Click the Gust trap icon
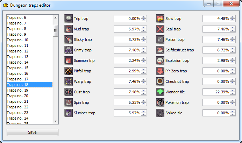This screenshot has height=143, width=242. tap(69, 92)
